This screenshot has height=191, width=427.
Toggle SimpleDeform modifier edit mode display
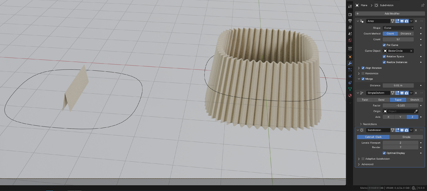(397, 93)
